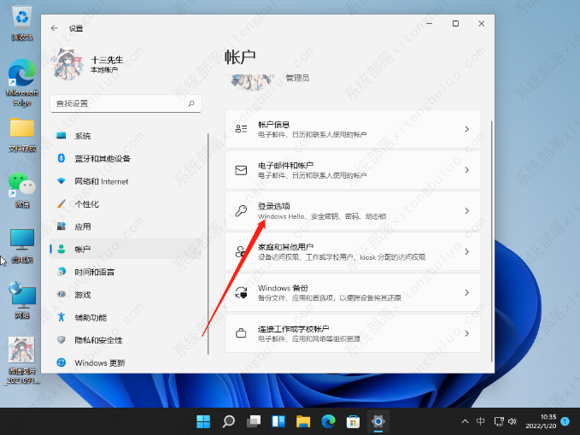Click the Windows Start button on taskbar

pos(203,421)
